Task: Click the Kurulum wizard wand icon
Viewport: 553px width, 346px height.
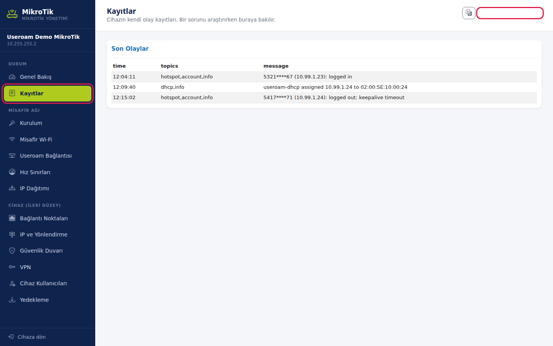Action: pos(12,123)
